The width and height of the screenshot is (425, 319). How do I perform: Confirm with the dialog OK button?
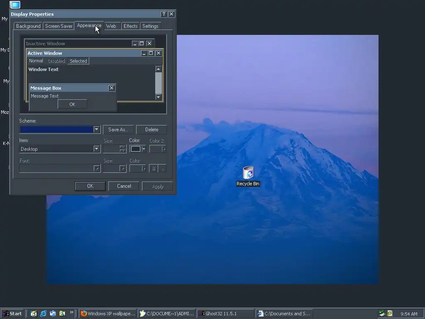(90, 186)
